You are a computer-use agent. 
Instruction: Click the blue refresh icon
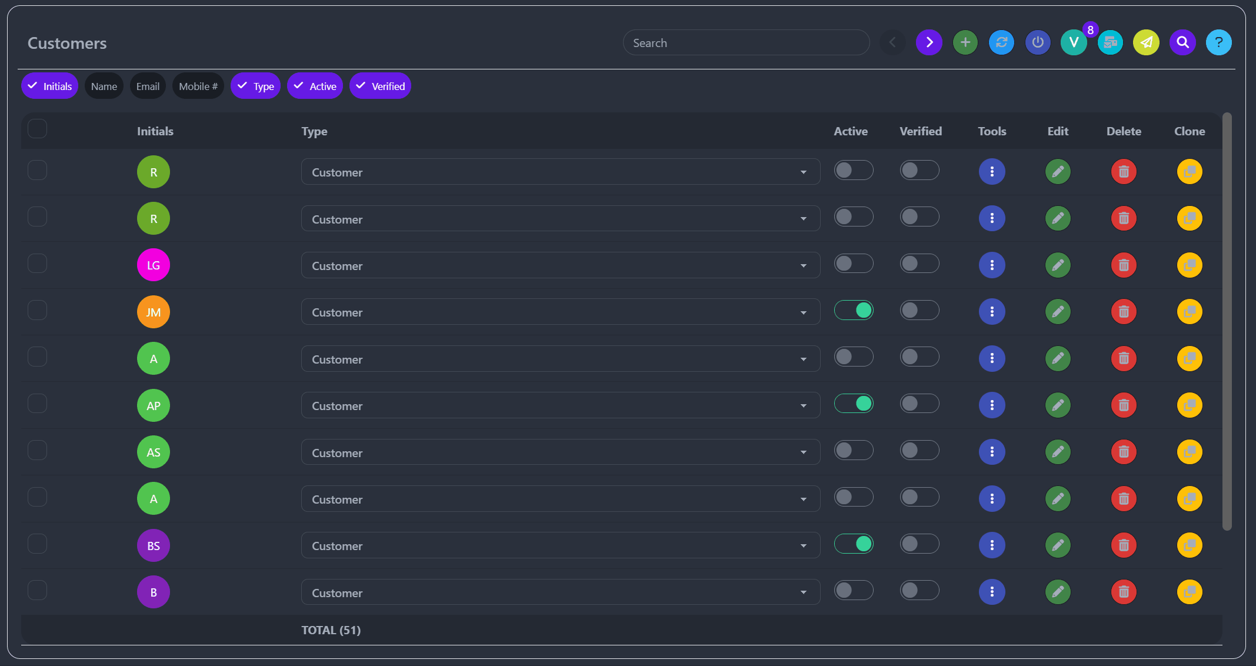1001,42
